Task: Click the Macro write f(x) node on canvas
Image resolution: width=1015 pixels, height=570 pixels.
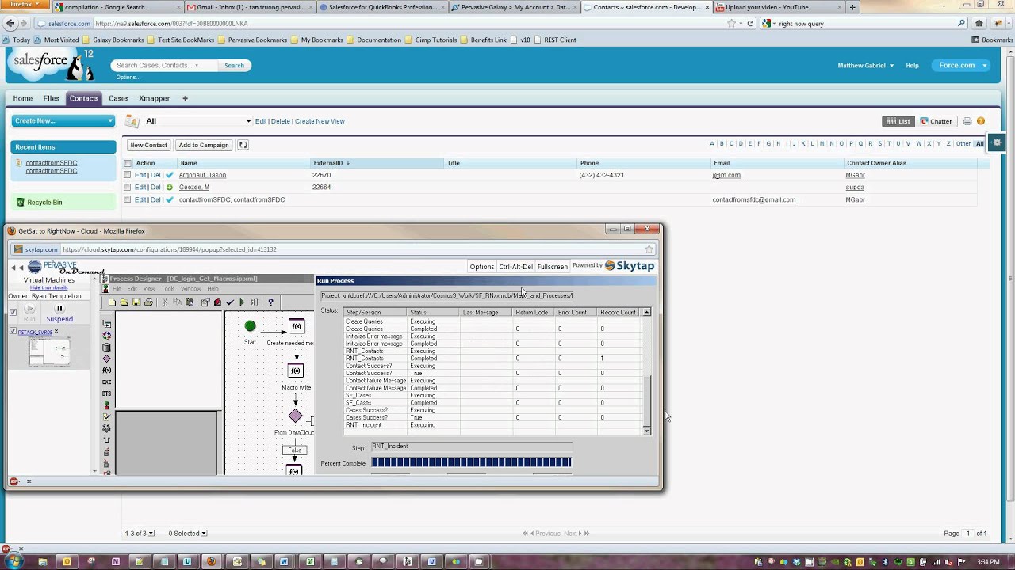Action: pyautogui.click(x=296, y=370)
